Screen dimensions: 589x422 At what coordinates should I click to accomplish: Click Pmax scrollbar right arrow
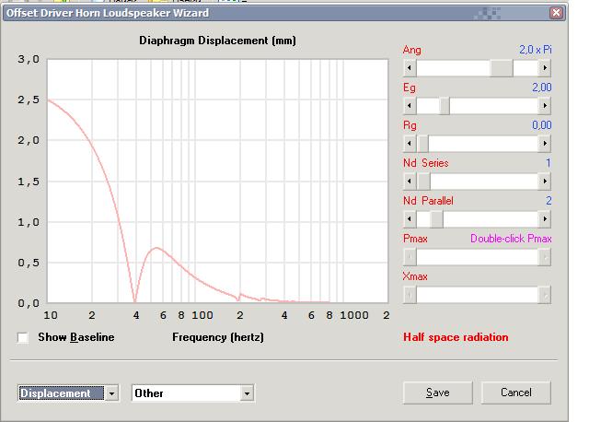click(x=545, y=257)
